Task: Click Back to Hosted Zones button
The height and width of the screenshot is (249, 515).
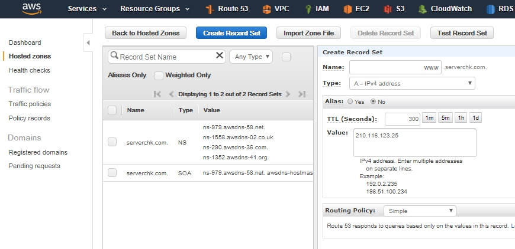Action: [x=146, y=32]
